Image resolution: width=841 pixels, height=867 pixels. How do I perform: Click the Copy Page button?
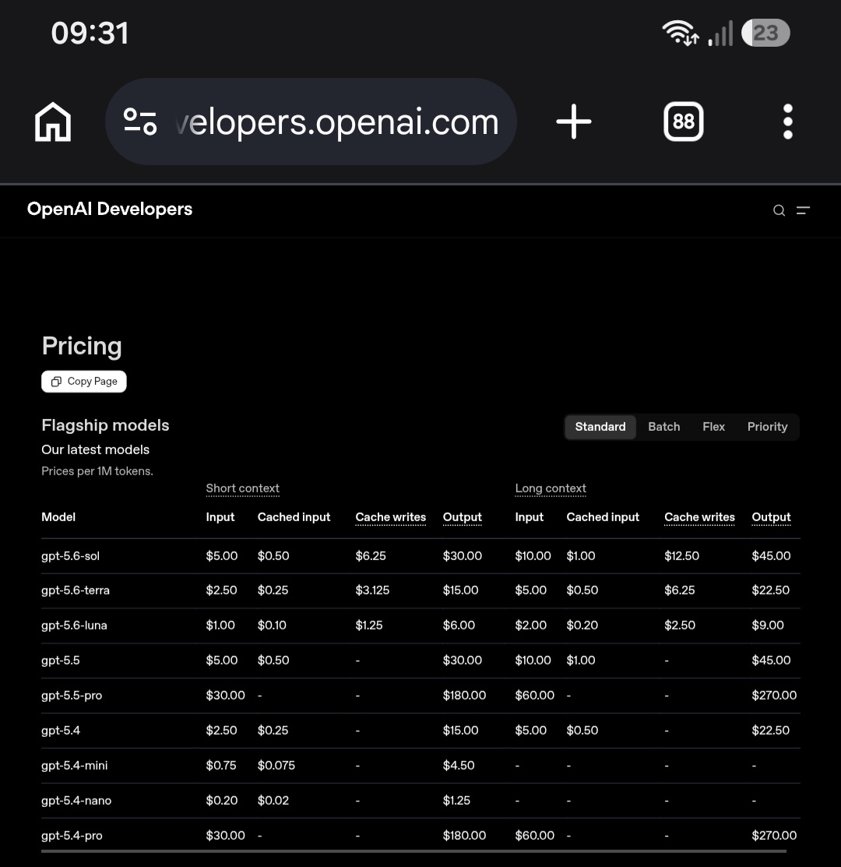[x=84, y=382]
